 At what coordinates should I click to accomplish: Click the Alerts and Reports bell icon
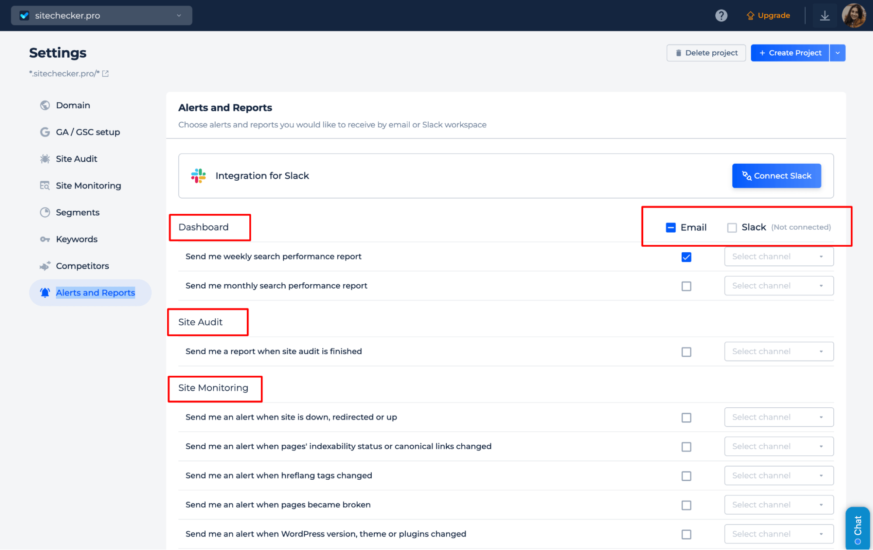coord(45,293)
